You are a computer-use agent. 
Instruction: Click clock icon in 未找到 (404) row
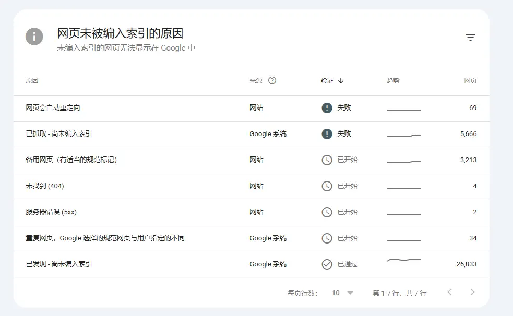coord(327,186)
